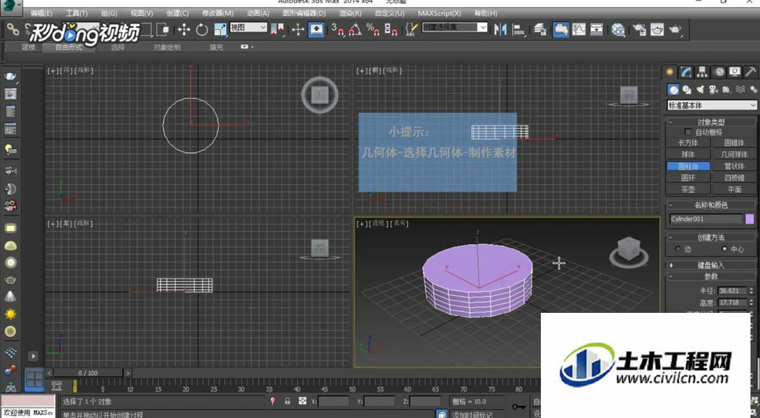760x418 pixels.
Task: Open the 标准基本体 dropdown
Action: tap(712, 105)
